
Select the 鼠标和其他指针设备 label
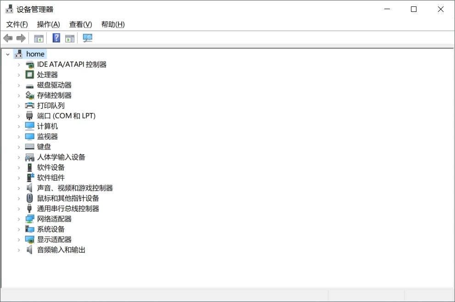[68, 198]
